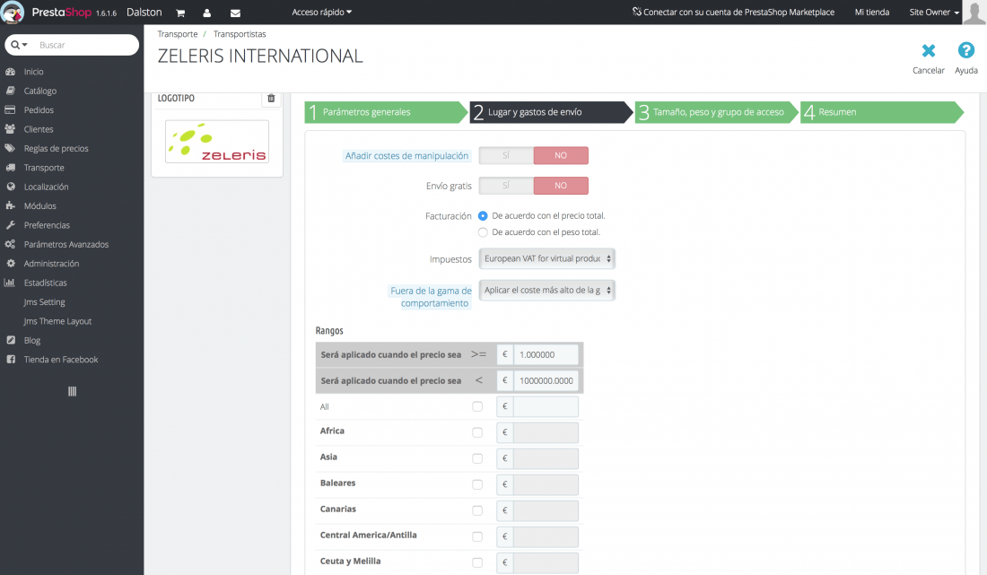This screenshot has height=575, width=987.
Task: Click the Zeleris logo thumbnail
Action: [217, 142]
